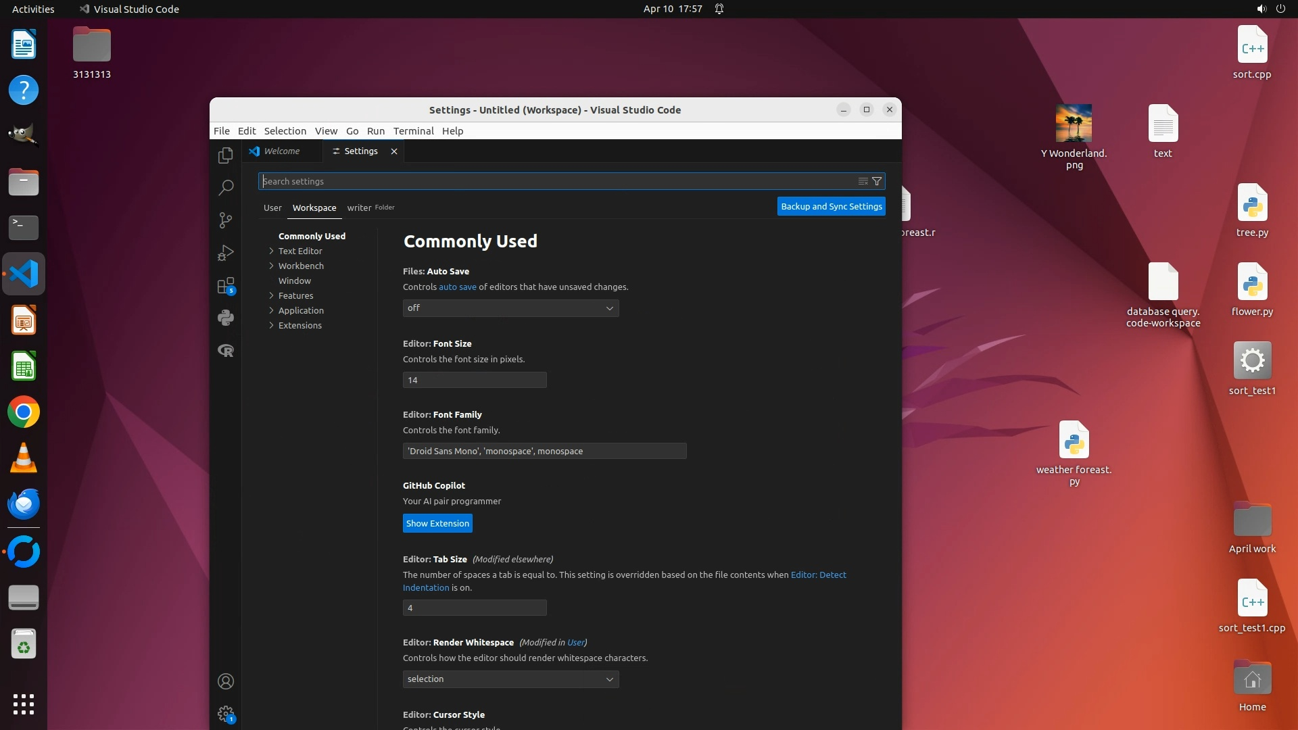Viewport: 1298px width, 730px height.
Task: Click the Accounts icon in activity bar
Action: 226,681
